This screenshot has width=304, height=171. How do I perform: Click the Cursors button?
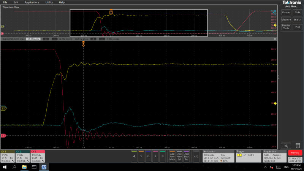[286, 12]
